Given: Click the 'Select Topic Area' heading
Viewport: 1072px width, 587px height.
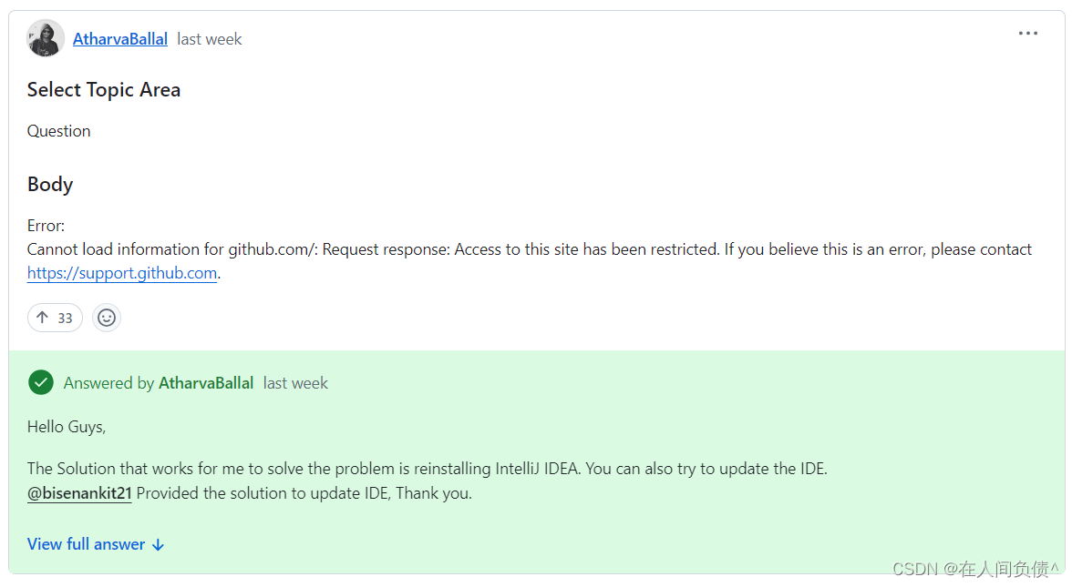Looking at the screenshot, I should 104,89.
